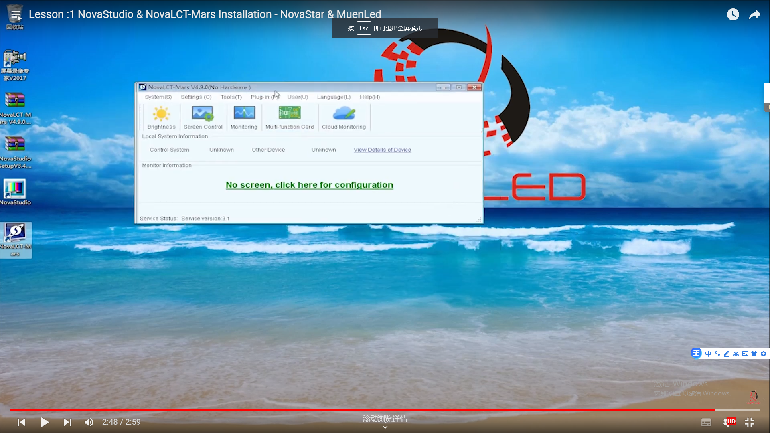Click the input method logo icon
770x433 pixels.
click(x=696, y=353)
